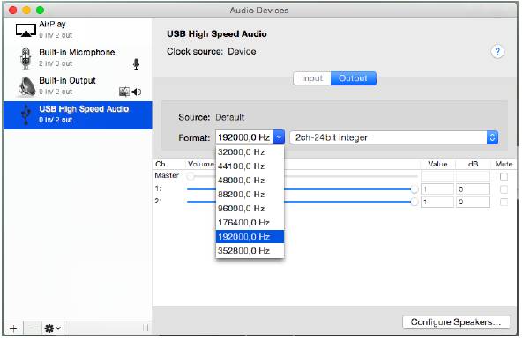The width and height of the screenshot is (523, 339).
Task: Click Clock source Device value
Action: click(x=242, y=52)
